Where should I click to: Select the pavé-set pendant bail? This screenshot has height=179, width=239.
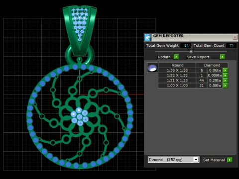point(80,30)
